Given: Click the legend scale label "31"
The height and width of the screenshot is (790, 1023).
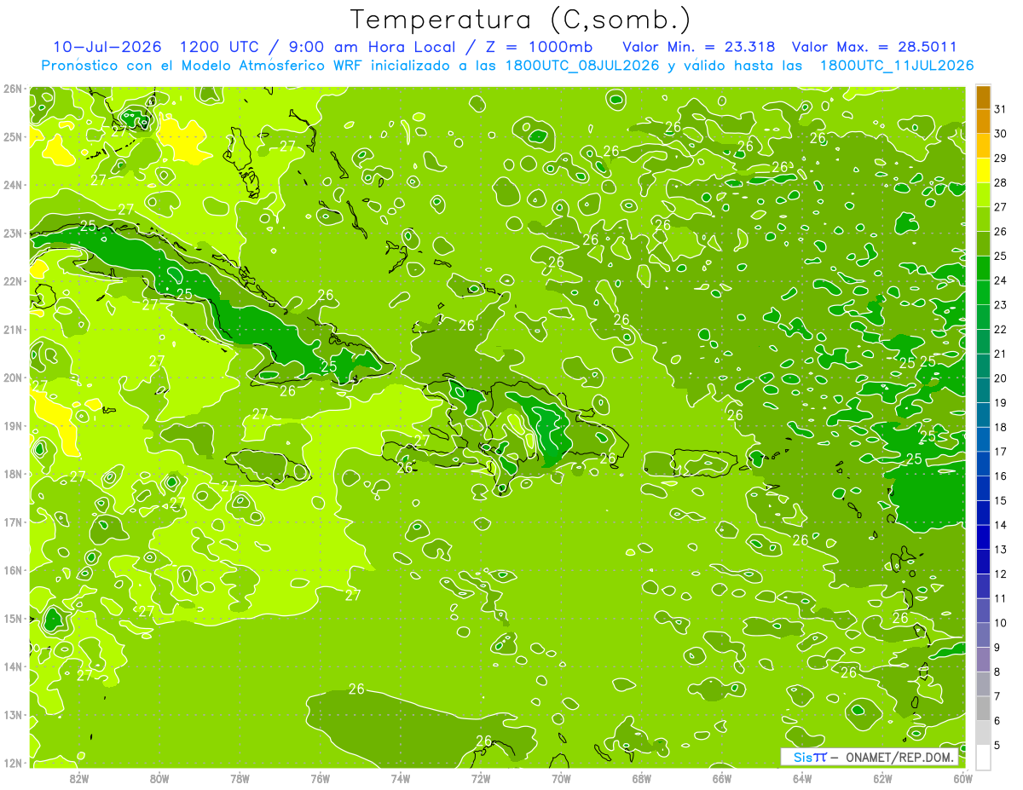Looking at the screenshot, I should [x=1001, y=110].
